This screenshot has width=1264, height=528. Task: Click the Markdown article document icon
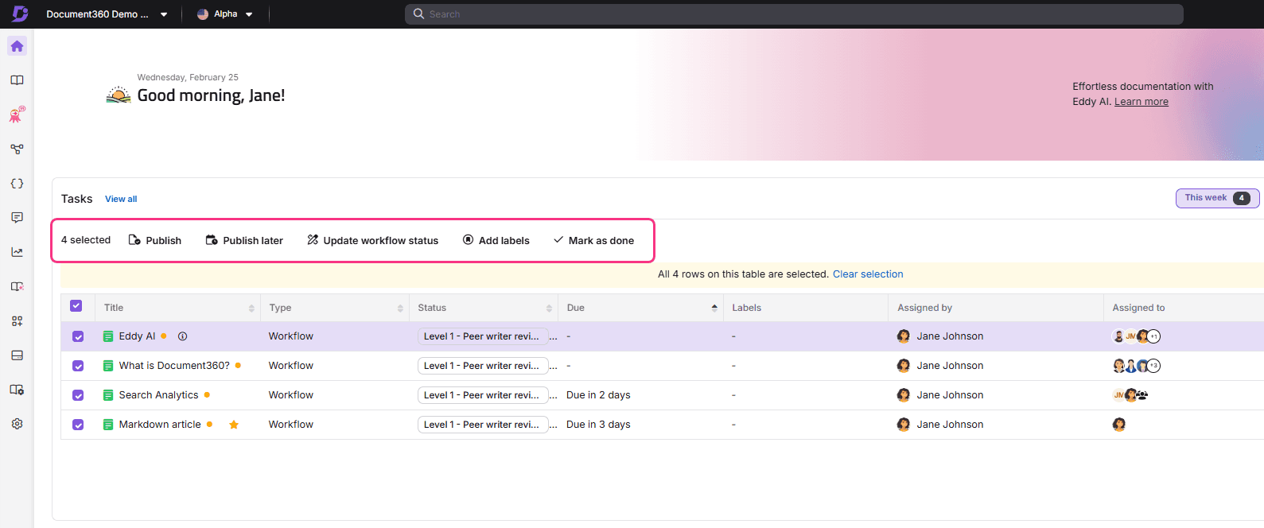point(108,425)
